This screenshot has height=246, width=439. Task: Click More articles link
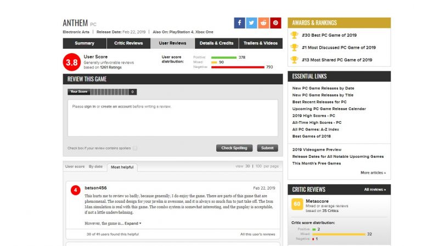(x=373, y=173)
